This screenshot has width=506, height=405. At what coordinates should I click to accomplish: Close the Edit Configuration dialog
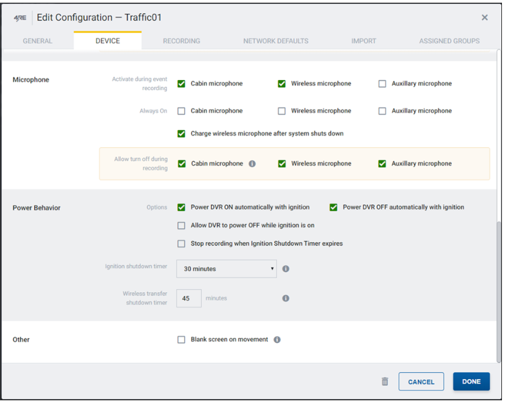click(485, 17)
